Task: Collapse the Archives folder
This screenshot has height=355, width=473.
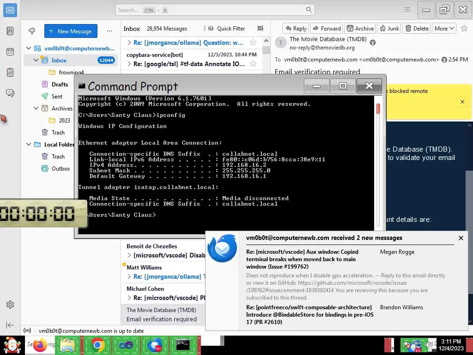Action: [36, 108]
